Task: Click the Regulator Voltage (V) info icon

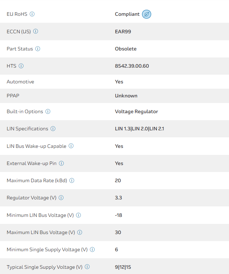Action: point(61,198)
